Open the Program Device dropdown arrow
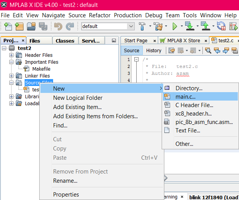The height and width of the screenshot is (200, 239). point(197,26)
